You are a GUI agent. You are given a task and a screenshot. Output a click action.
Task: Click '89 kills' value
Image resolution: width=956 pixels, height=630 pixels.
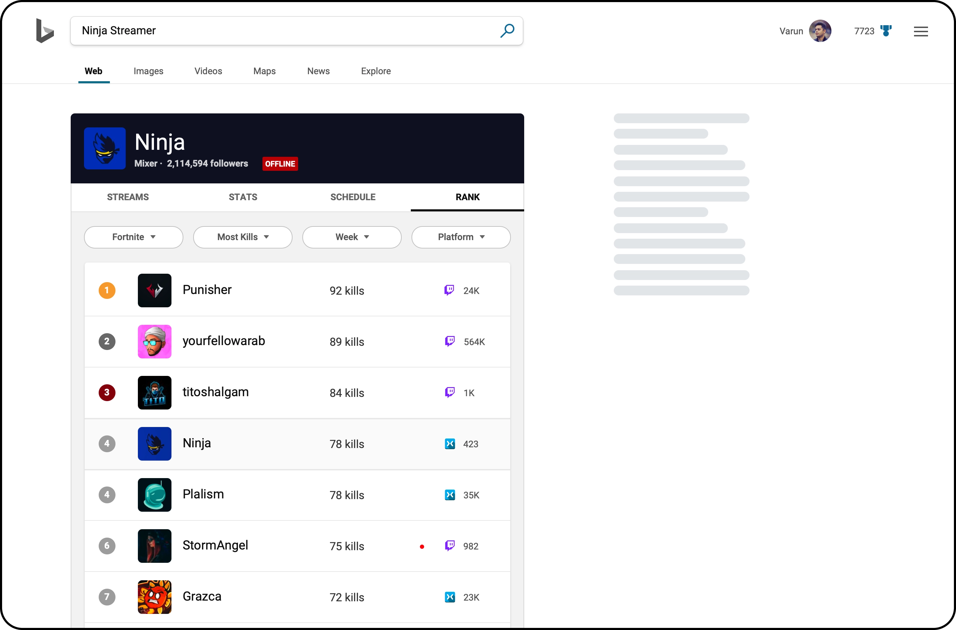(347, 342)
